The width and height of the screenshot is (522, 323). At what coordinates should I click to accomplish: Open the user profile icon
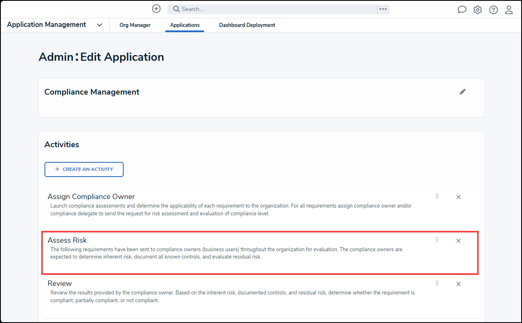(509, 10)
